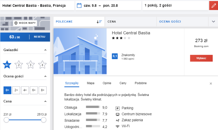Click the 63 z 98 results counter
This screenshot has width=218, height=130.
[x=15, y=37]
